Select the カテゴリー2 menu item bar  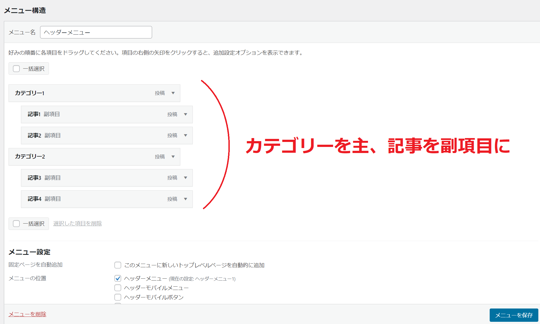94,157
